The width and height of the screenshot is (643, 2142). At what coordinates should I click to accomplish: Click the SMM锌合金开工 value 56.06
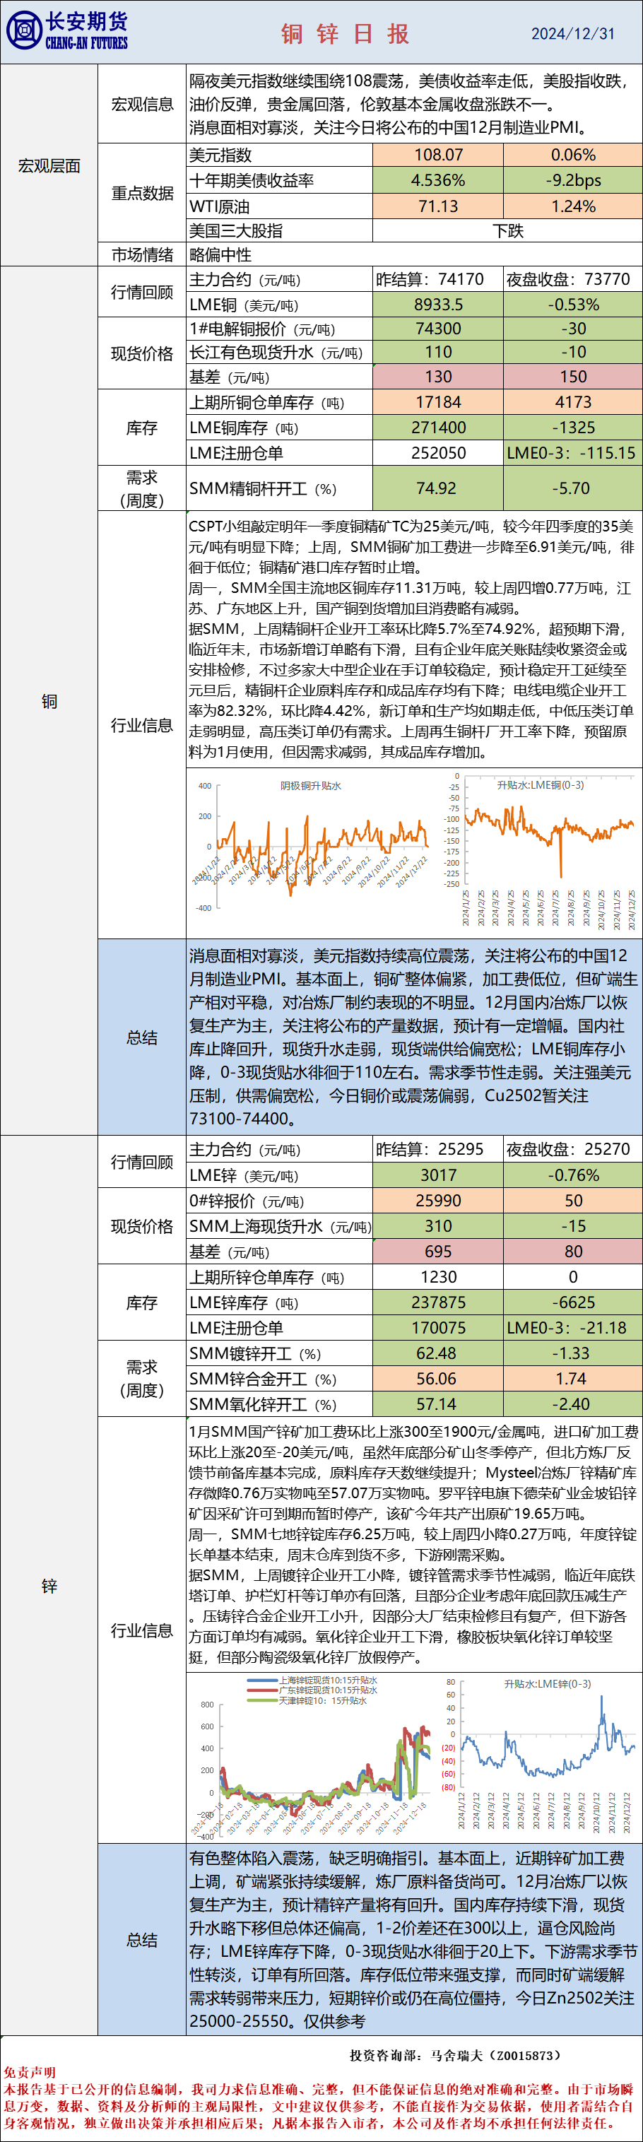click(x=438, y=1379)
